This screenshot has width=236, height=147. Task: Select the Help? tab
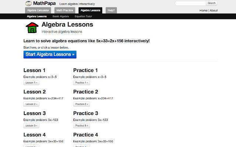[111, 10]
